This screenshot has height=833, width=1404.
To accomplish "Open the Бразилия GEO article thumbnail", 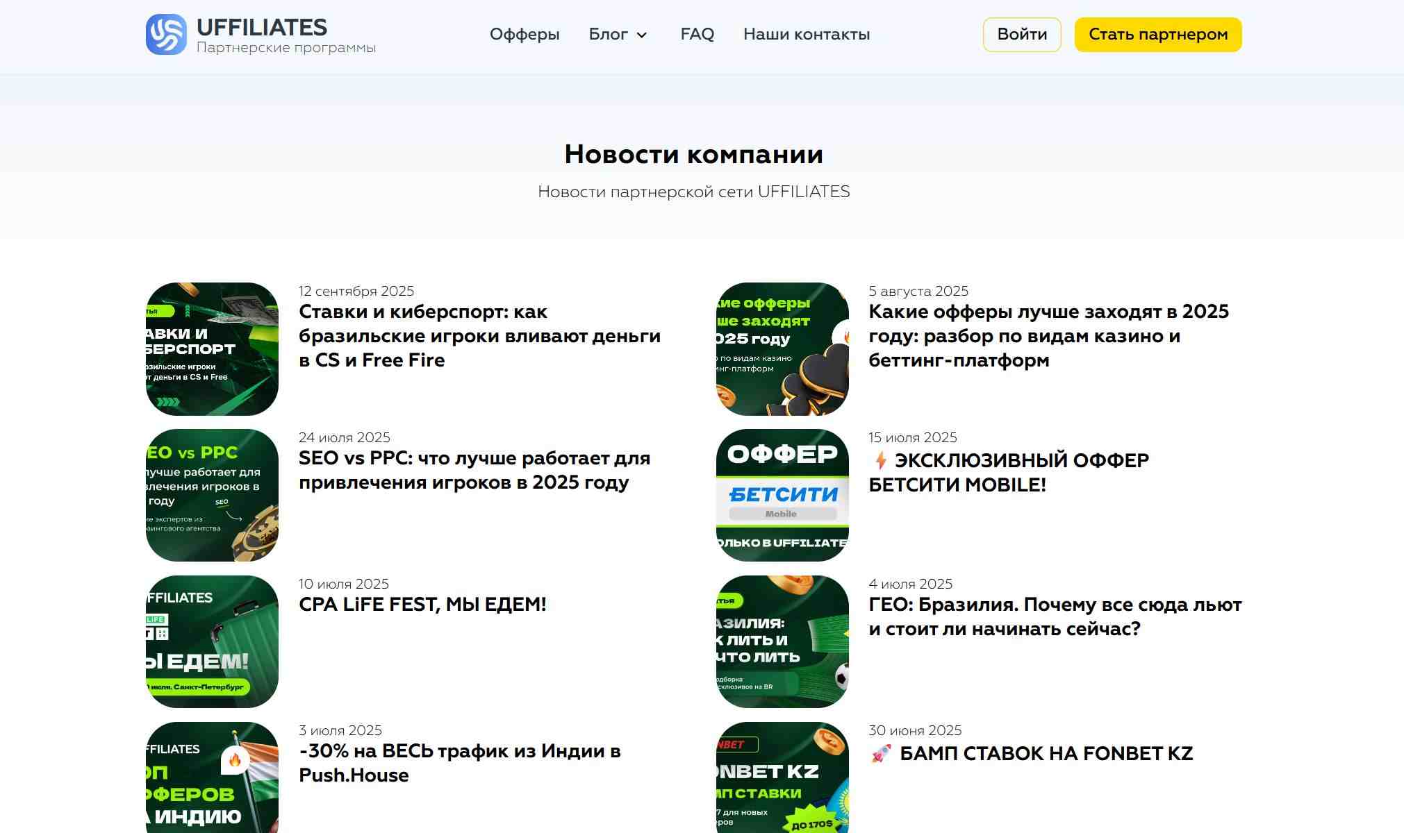I will [782, 641].
